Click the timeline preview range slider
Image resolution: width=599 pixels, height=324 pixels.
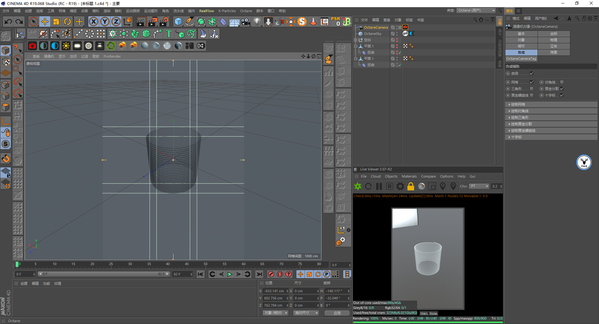coord(104,274)
